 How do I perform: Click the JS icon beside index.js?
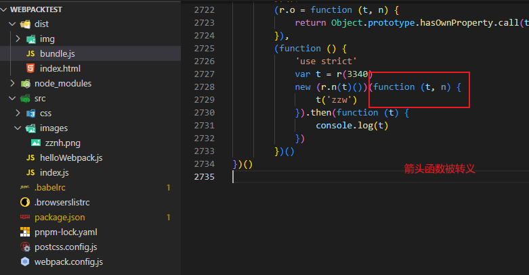pyautogui.click(x=30, y=173)
